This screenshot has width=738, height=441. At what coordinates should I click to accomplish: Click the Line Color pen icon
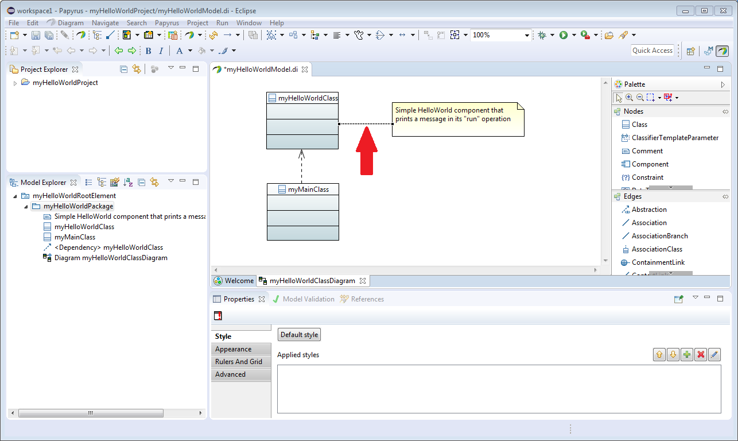coord(224,51)
